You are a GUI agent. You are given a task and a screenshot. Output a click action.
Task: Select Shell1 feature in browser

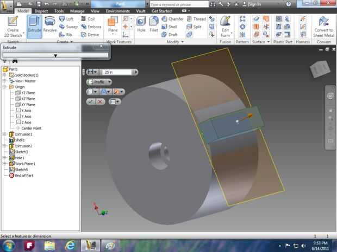click(x=17, y=140)
